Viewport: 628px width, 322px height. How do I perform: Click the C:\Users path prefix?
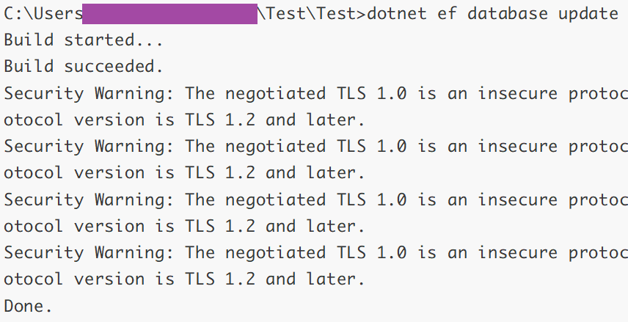[x=43, y=13]
